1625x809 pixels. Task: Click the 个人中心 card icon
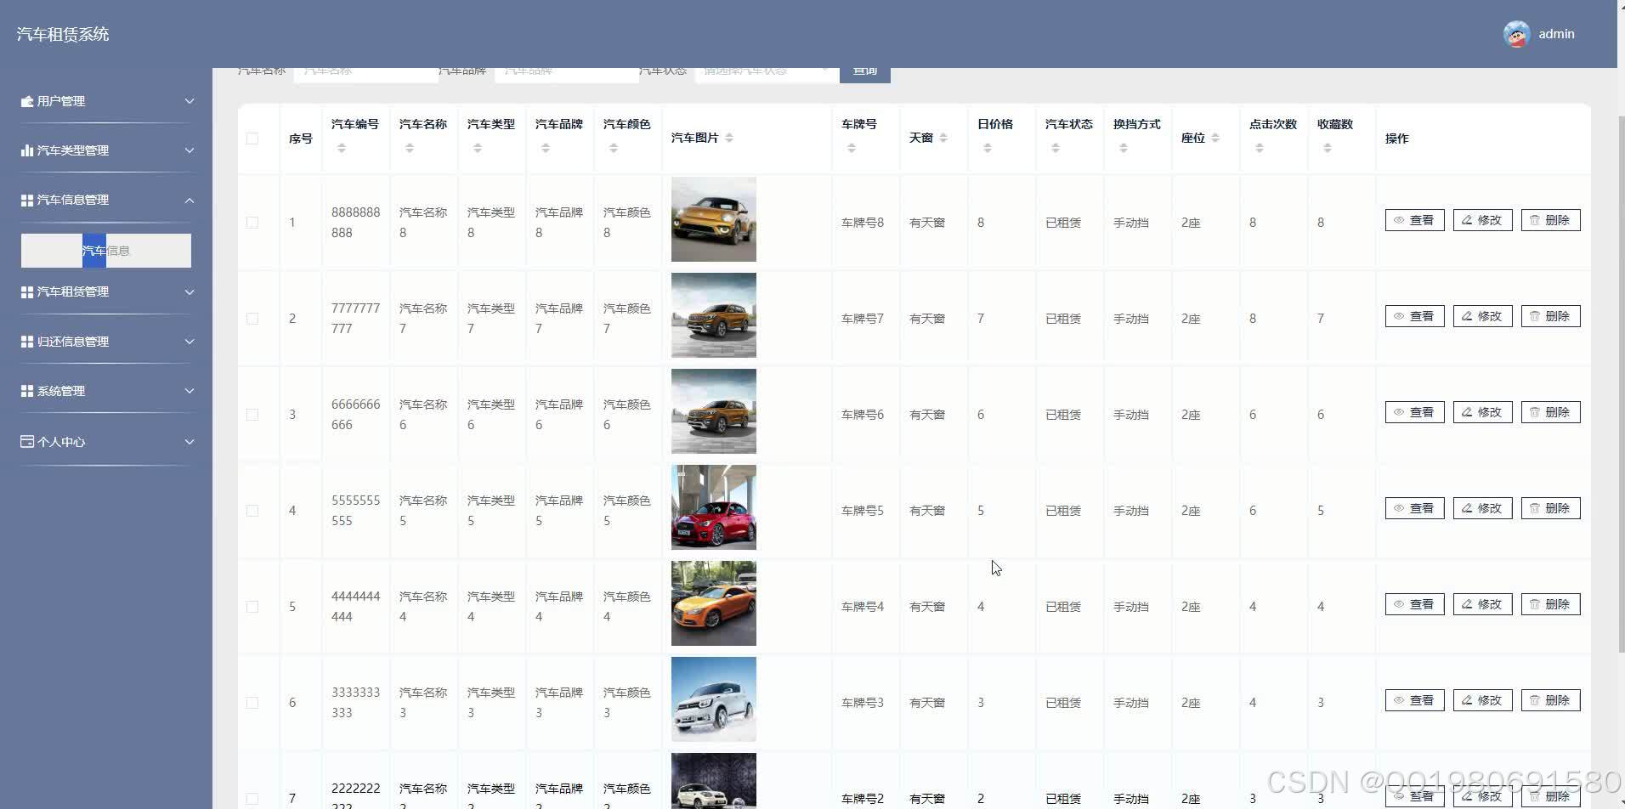tap(27, 442)
